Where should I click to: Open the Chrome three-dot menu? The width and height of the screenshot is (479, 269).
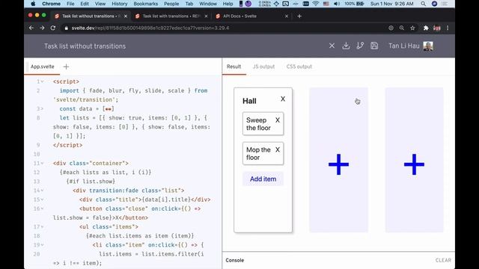(x=448, y=28)
